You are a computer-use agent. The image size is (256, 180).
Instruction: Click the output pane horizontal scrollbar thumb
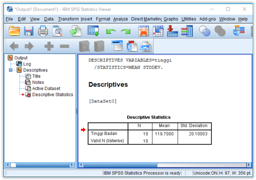(x=120, y=165)
